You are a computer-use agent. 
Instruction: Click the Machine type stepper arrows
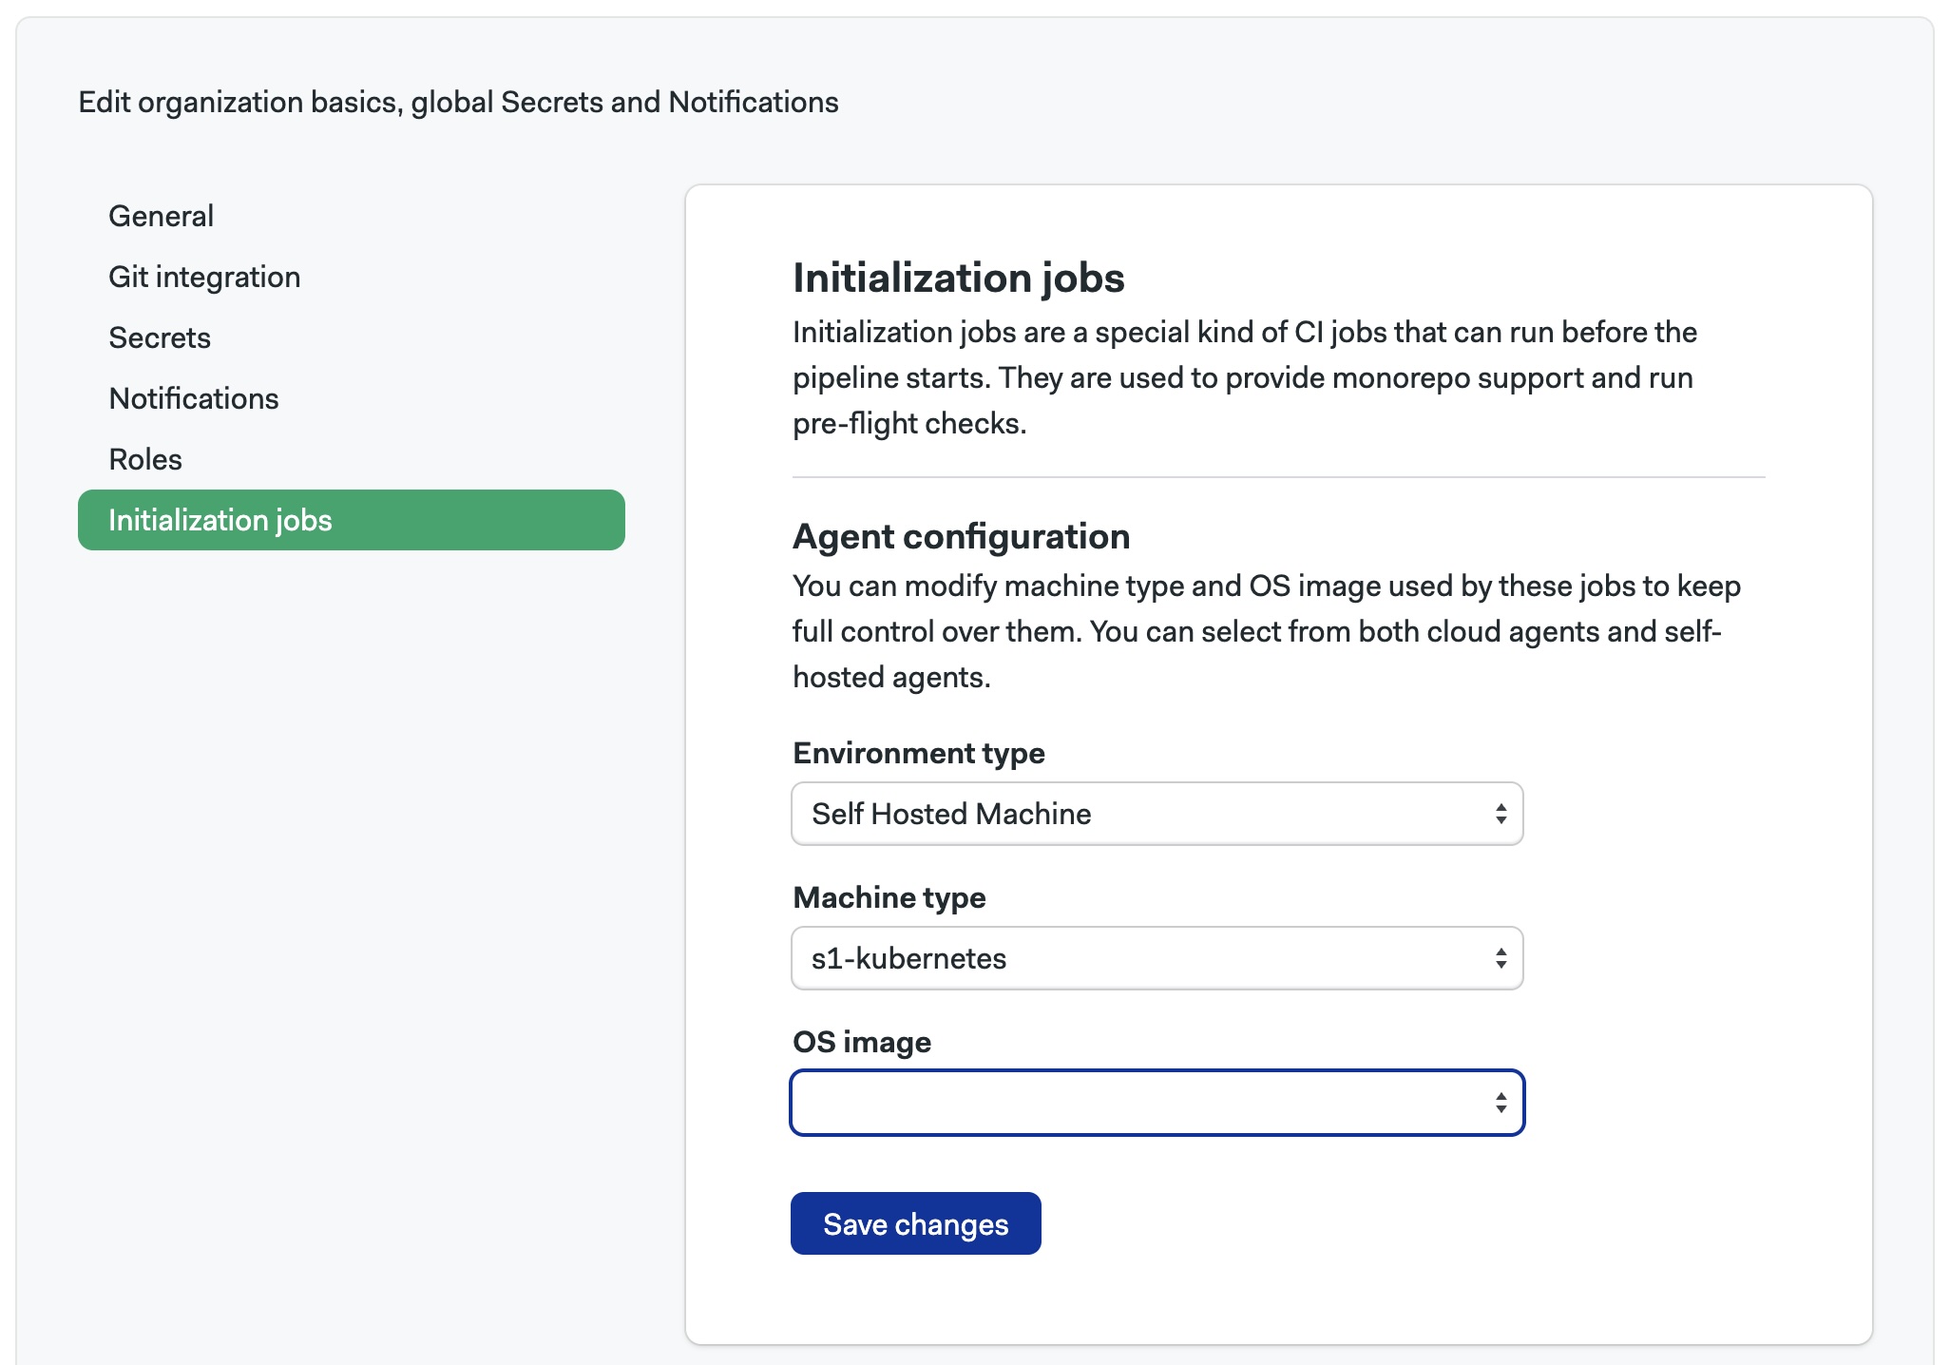tap(1500, 958)
